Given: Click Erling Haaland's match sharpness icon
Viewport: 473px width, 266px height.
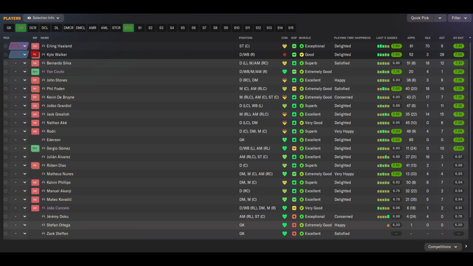Looking at the screenshot, I should (x=294, y=46).
